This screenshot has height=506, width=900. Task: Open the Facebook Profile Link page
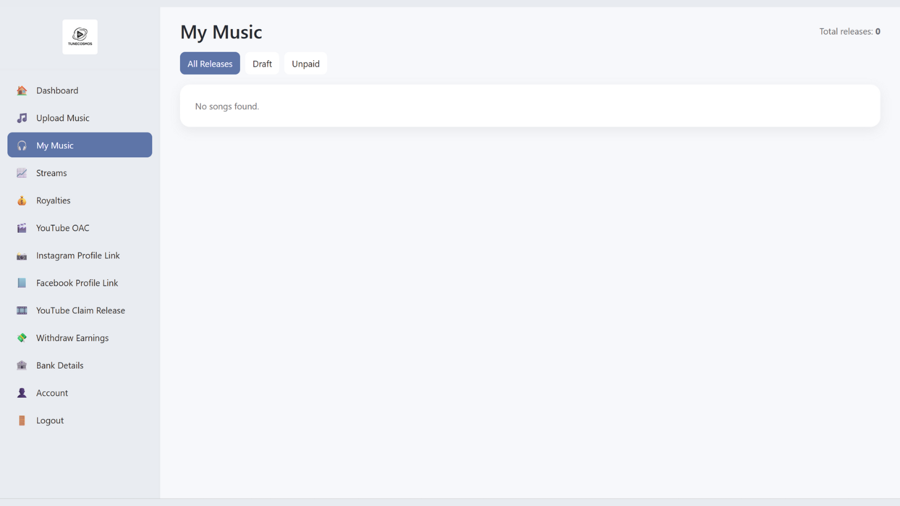point(80,283)
